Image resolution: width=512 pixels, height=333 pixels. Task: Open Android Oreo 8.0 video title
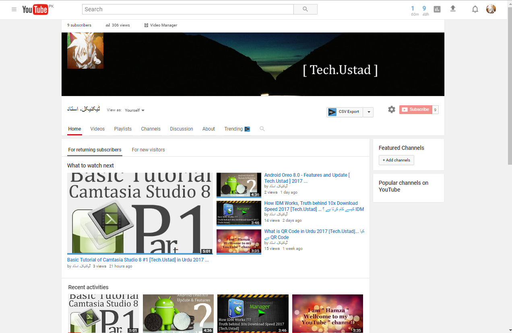pyautogui.click(x=307, y=178)
